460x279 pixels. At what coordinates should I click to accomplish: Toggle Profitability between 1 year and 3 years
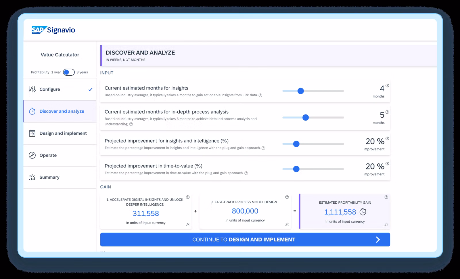pyautogui.click(x=69, y=72)
